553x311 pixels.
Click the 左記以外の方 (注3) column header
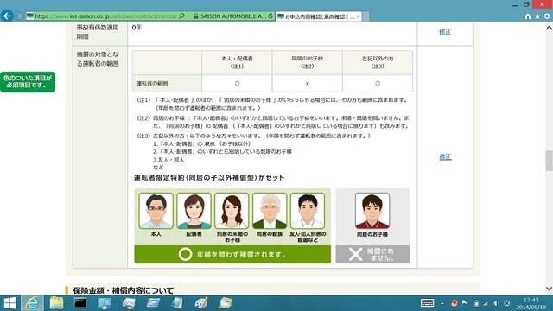[378, 62]
